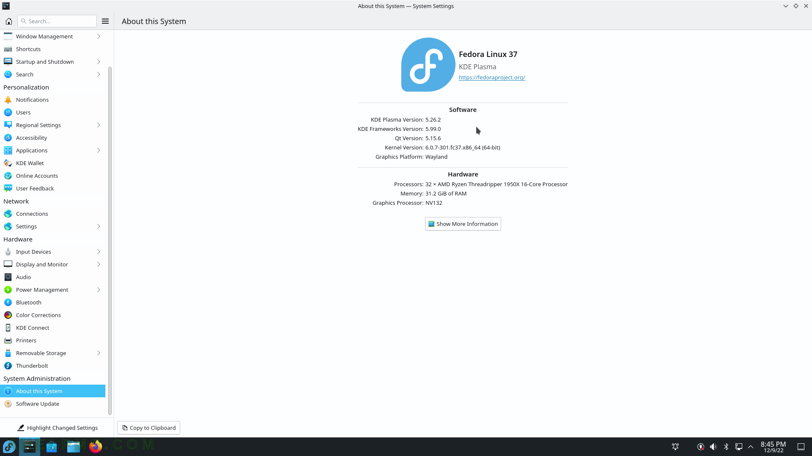Open the Bluetooth settings icon
812x456 pixels.
8,302
